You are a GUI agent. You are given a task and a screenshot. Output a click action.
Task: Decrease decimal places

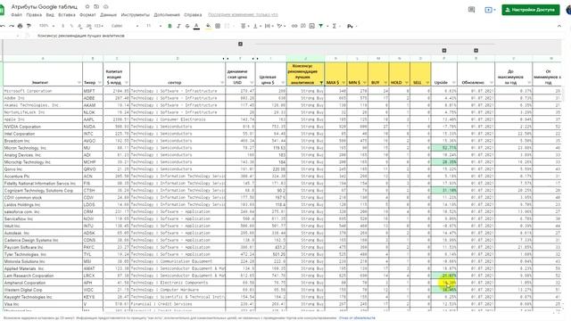click(80, 26)
